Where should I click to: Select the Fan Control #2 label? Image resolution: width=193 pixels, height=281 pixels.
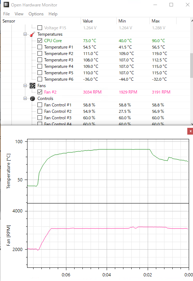click(58, 111)
